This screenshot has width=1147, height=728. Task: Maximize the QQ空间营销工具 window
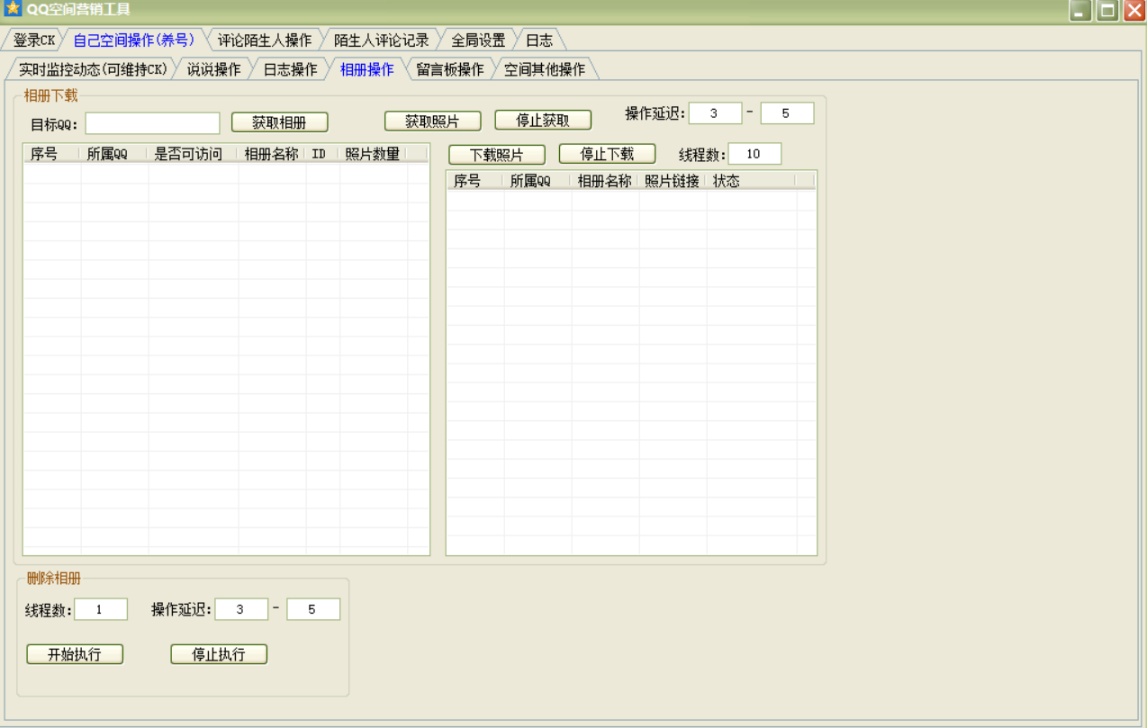point(1107,10)
